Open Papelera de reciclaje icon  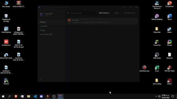[x=6, y=18]
